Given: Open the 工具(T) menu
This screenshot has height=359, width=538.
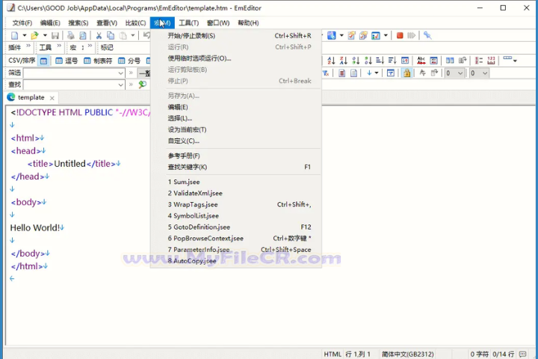Looking at the screenshot, I should pos(189,23).
